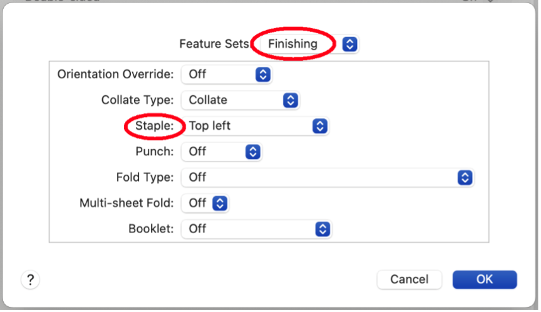Click the Fold Type arrows icon
The height and width of the screenshot is (312, 541).
pyautogui.click(x=465, y=178)
